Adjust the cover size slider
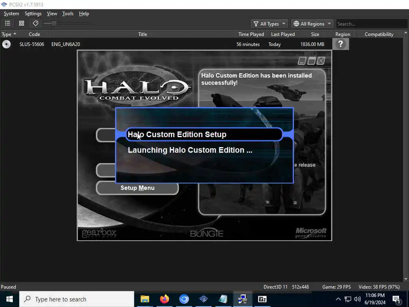 [x=68, y=24]
